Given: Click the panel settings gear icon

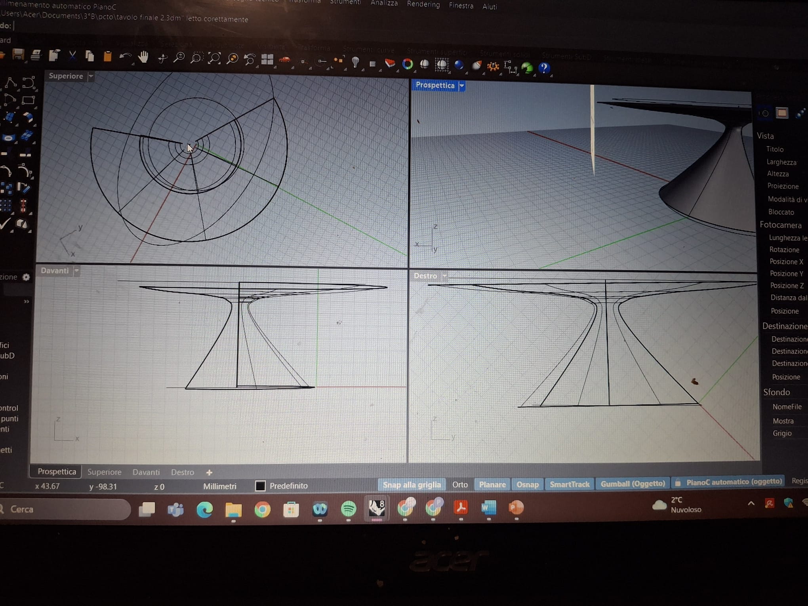Looking at the screenshot, I should point(26,277).
